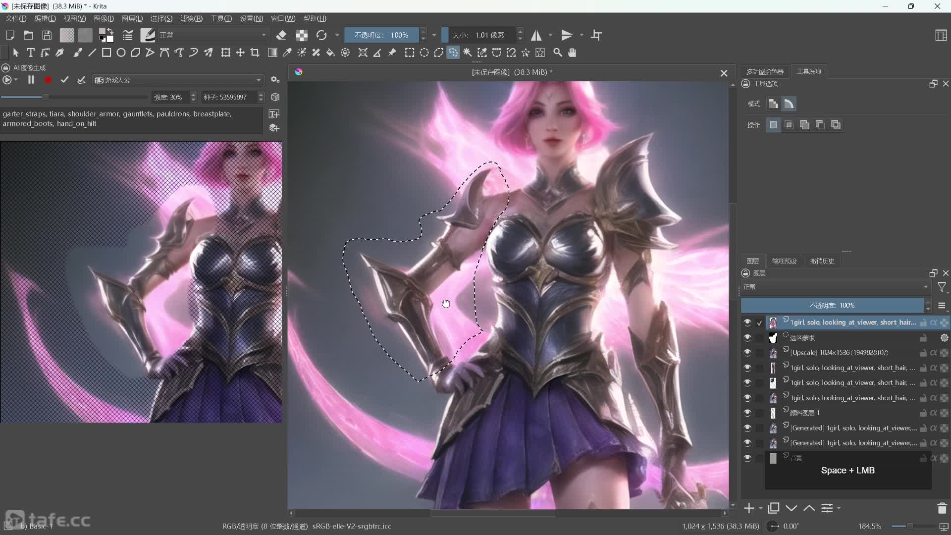Hide the 颜料图层 1 layer

pos(747,413)
